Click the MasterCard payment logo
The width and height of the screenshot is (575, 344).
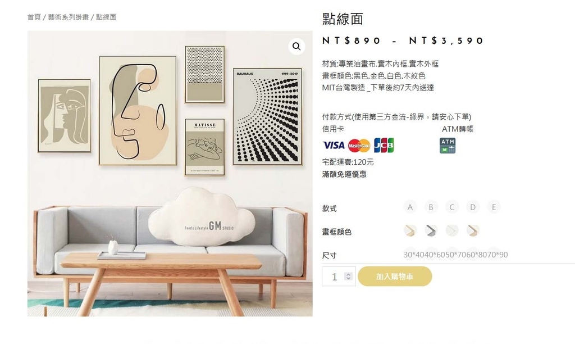[x=359, y=146]
